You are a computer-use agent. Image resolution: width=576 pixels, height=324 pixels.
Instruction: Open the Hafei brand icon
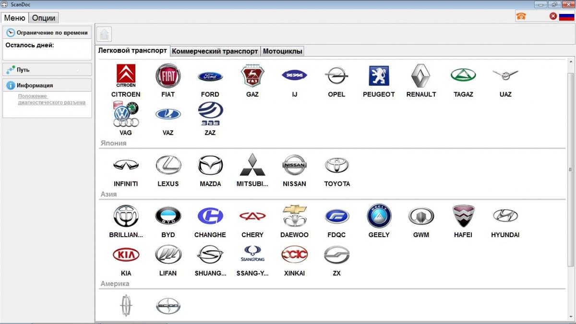463,216
